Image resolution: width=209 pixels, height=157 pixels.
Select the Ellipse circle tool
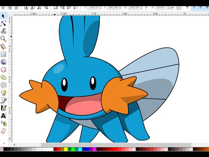click(3, 70)
